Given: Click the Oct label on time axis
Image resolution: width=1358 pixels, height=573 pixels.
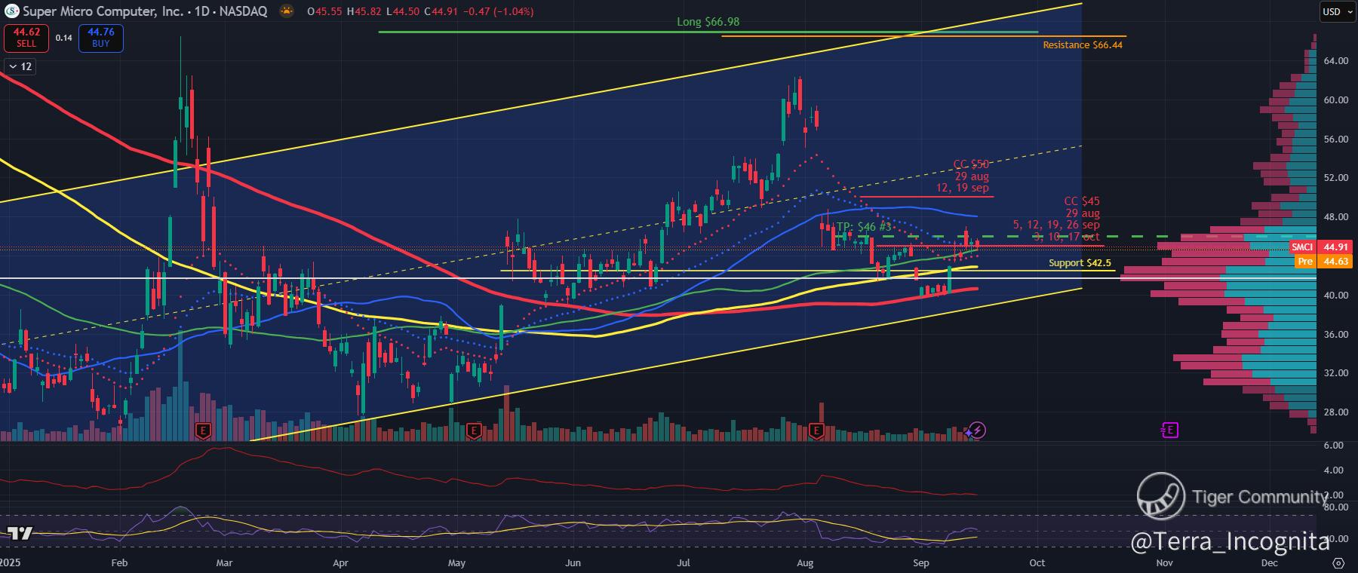Looking at the screenshot, I should click(1037, 562).
